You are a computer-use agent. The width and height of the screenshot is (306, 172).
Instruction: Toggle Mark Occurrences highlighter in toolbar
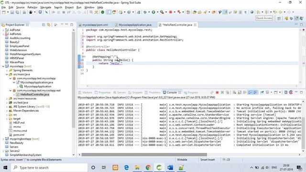pyautogui.click(x=225, y=12)
